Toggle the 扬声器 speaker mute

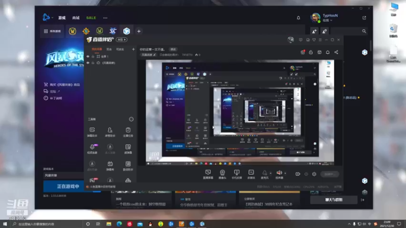click(x=279, y=174)
